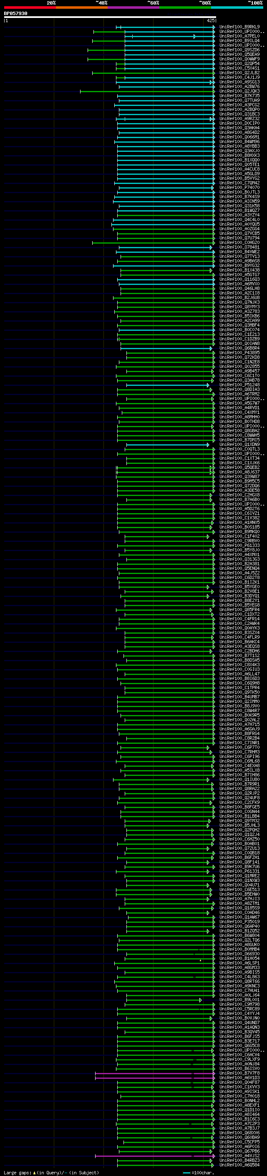The width and height of the screenshot is (267, 1176).
Task: Click the UniRef100_B4UMB7 label
Action: pos(239,697)
